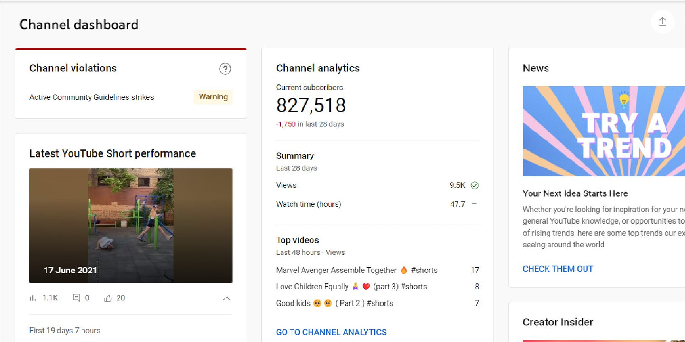This screenshot has width=685, height=342.
Task: Click GO TO CHANNEL ANALYTICS
Action: coord(331,332)
